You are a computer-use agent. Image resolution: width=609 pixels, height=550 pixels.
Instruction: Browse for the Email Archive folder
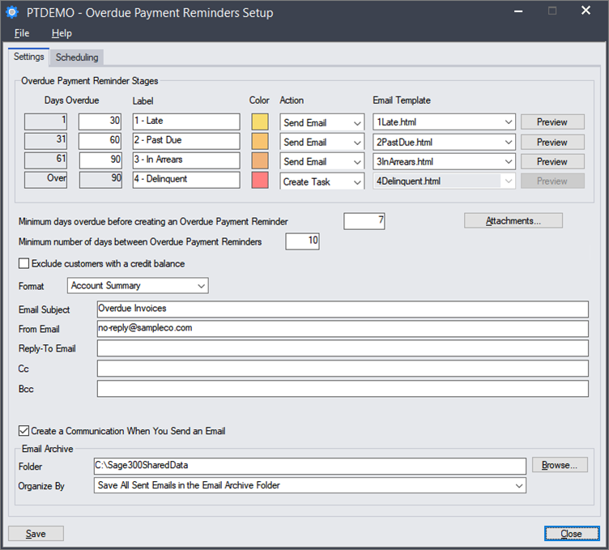click(560, 466)
